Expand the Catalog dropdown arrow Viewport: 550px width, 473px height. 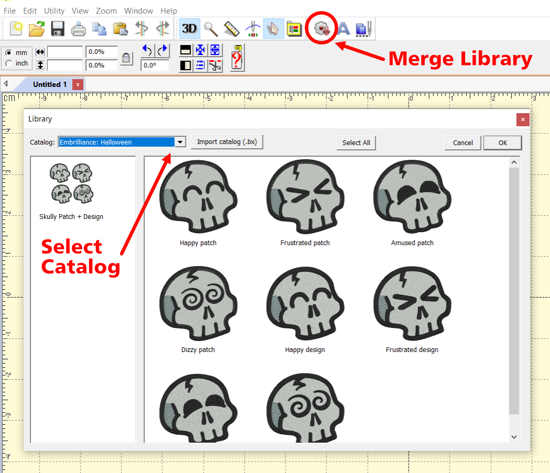point(180,142)
